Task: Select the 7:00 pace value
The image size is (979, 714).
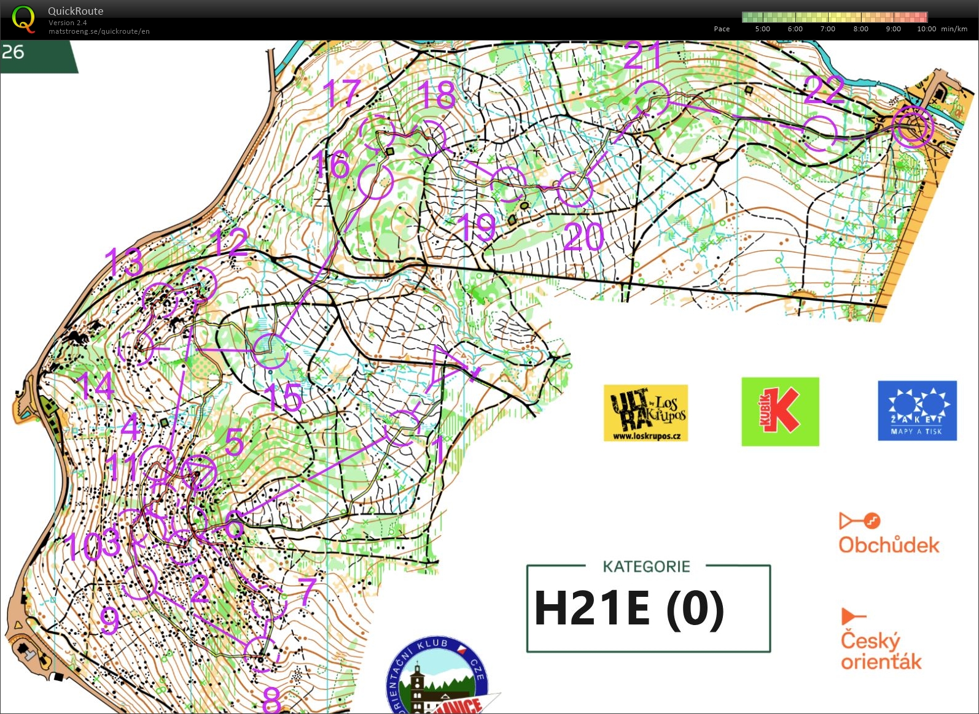Action: 827,29
